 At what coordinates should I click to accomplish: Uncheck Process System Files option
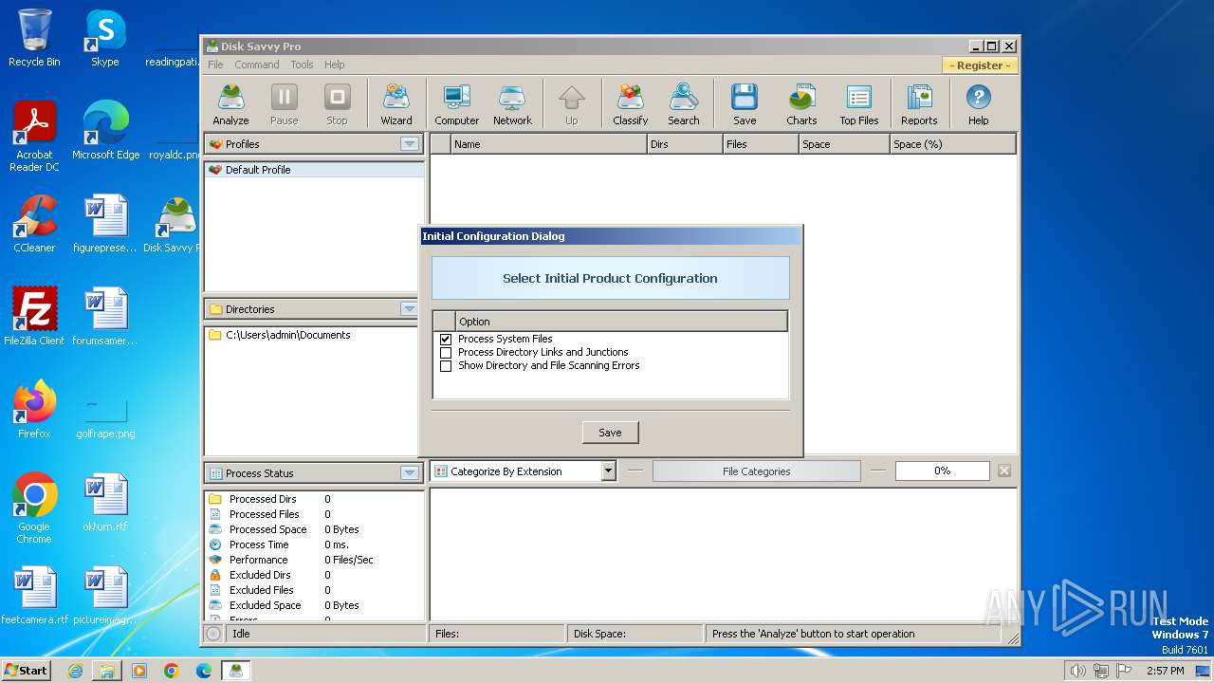pos(446,339)
